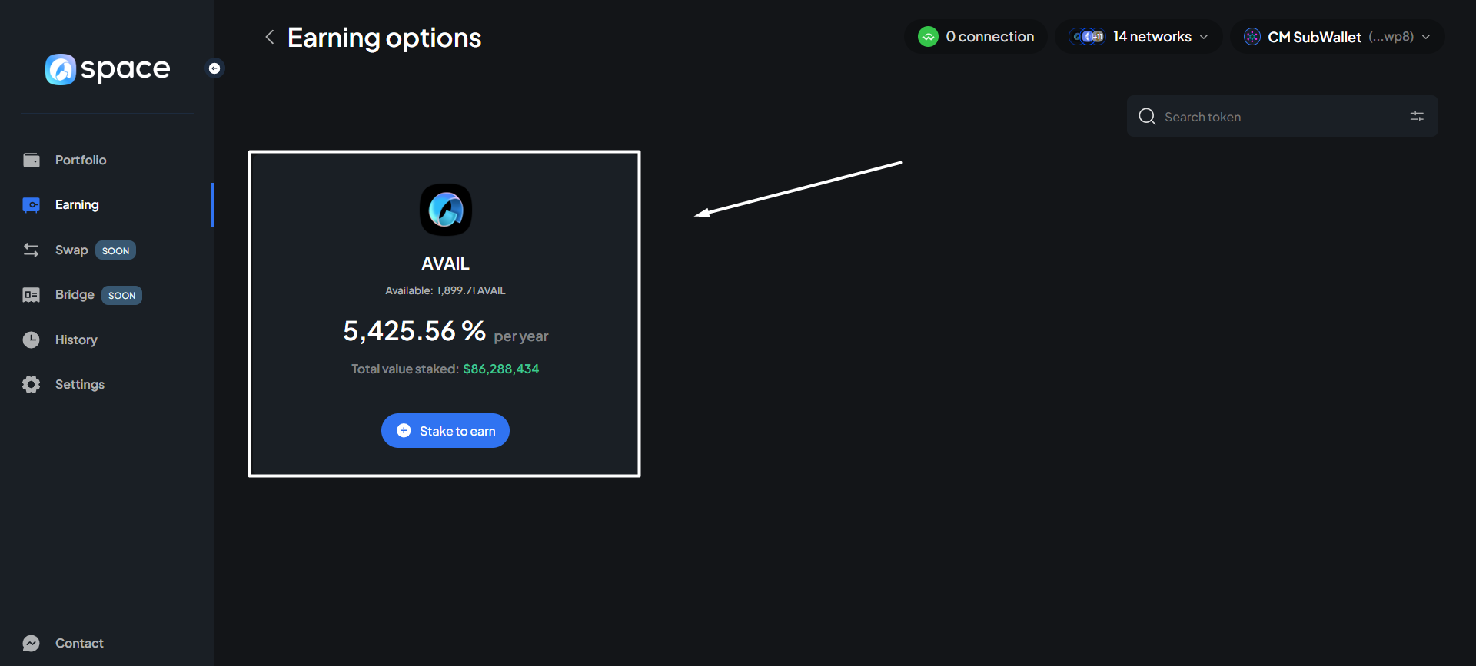Open History via clock icon

click(x=31, y=340)
